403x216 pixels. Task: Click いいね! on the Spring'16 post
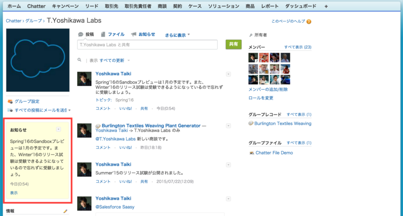click(x=126, y=109)
